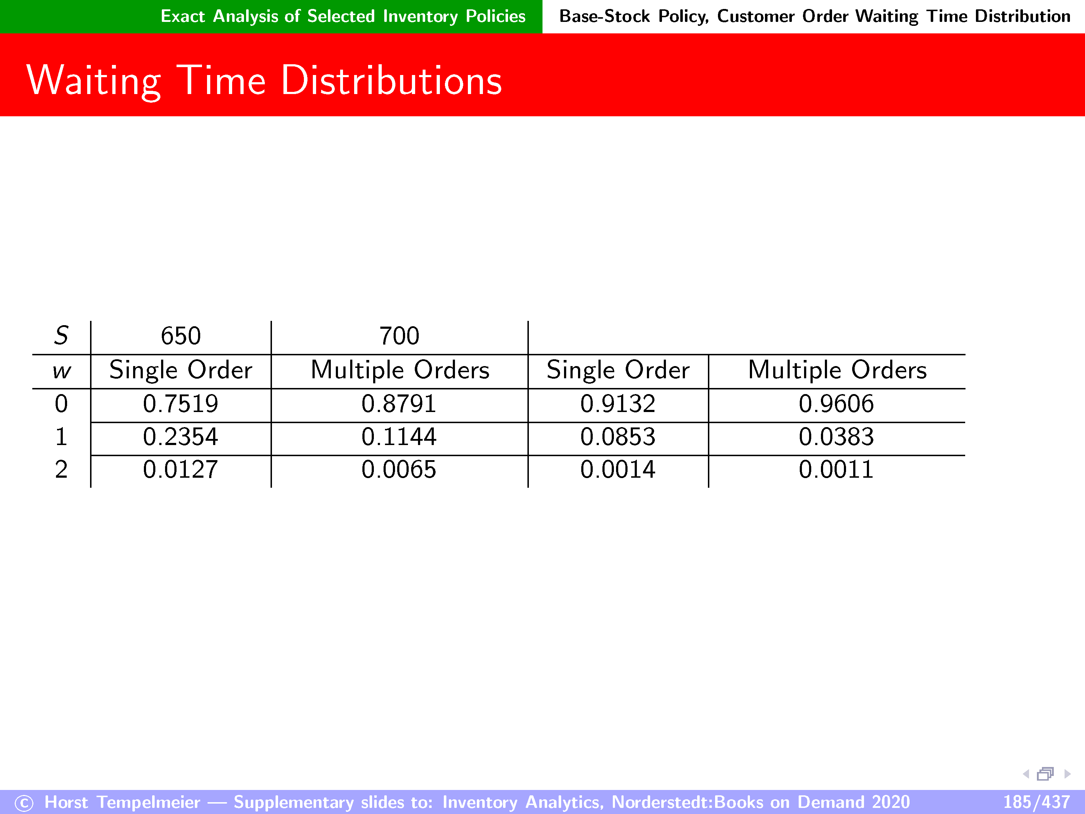Click the Horst Tempelmeier author name
This screenshot has width=1085, height=814.
122,802
